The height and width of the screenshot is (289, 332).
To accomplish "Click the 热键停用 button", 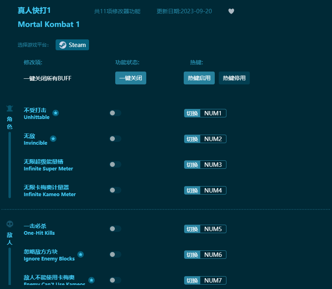I will click(234, 78).
